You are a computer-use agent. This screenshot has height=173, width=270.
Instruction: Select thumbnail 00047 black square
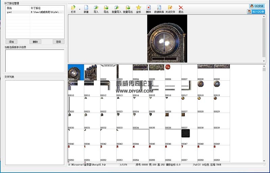[x=189, y=137]
